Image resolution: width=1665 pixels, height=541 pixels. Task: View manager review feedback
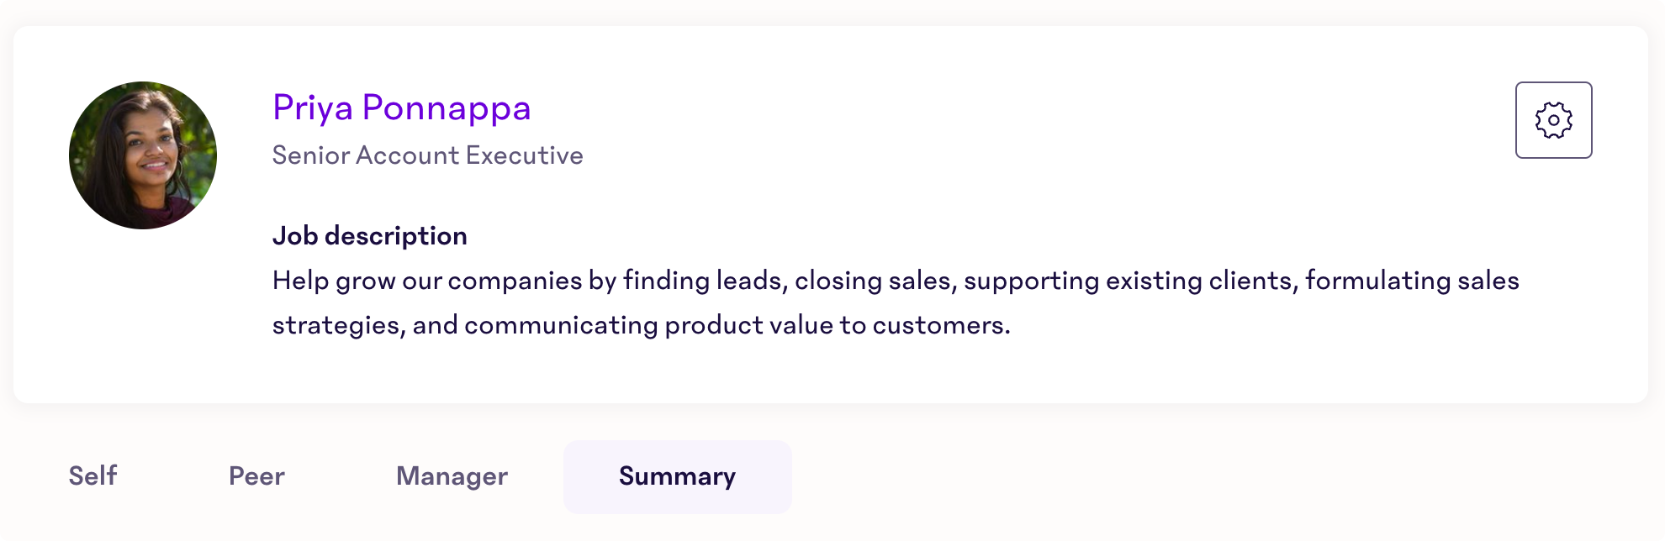pos(452,476)
